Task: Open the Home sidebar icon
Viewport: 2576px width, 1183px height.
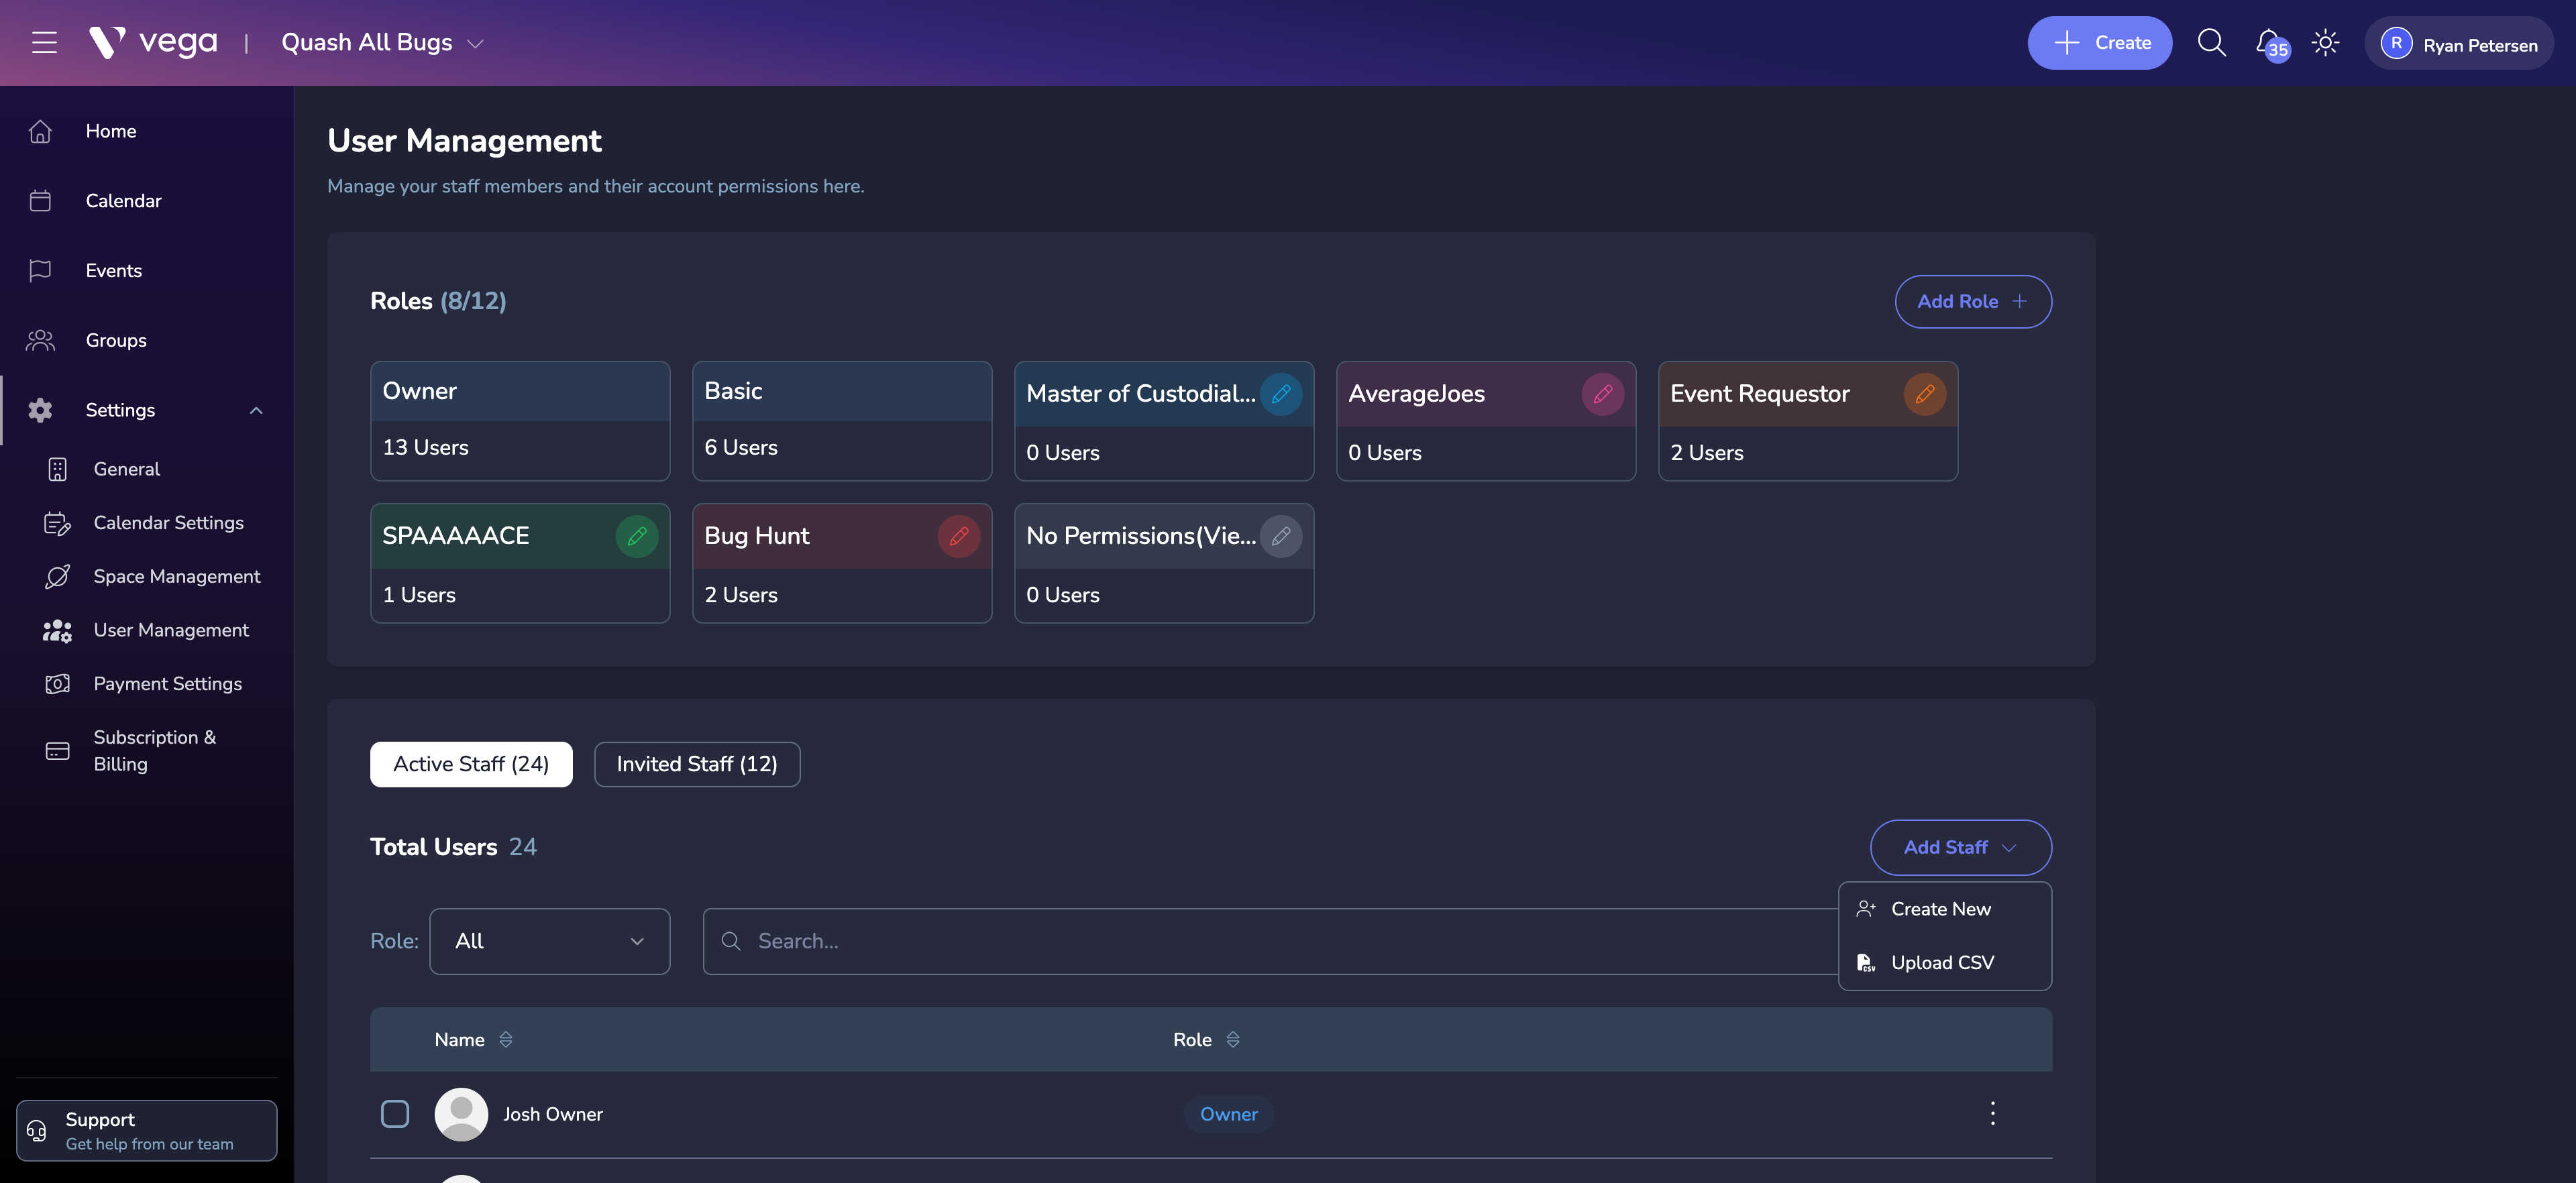Action: click(x=41, y=131)
